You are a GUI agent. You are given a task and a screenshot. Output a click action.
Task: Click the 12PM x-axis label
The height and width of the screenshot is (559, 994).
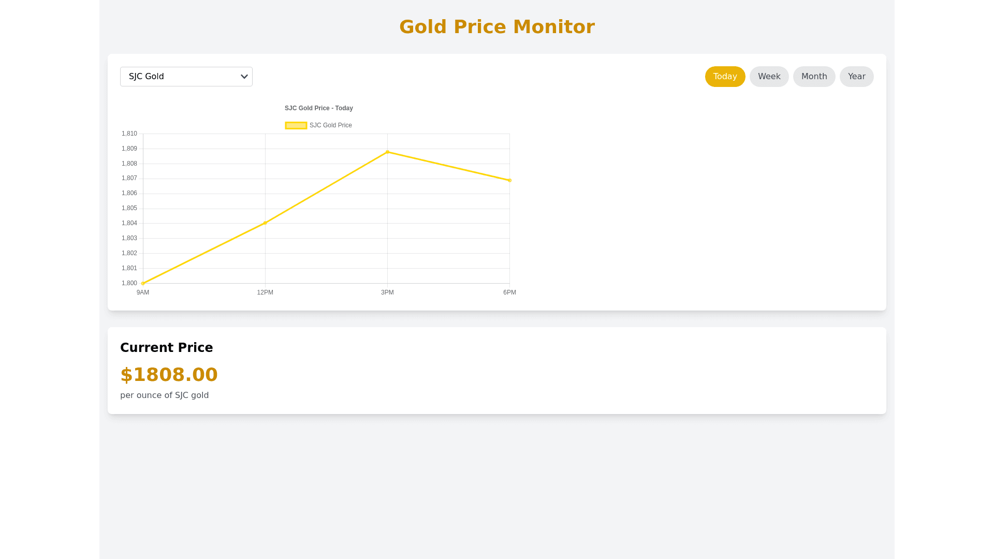coord(265,292)
